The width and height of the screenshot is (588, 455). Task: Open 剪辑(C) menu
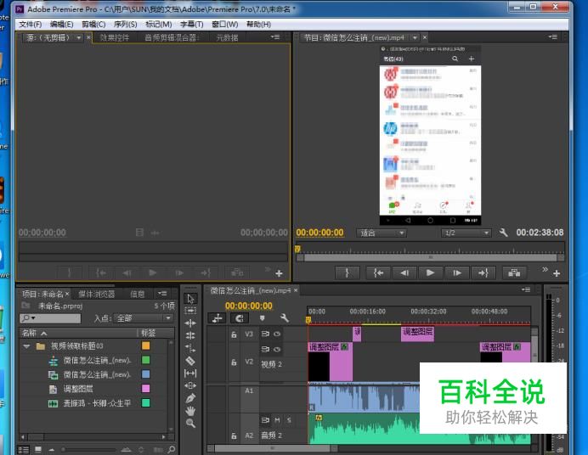point(93,25)
